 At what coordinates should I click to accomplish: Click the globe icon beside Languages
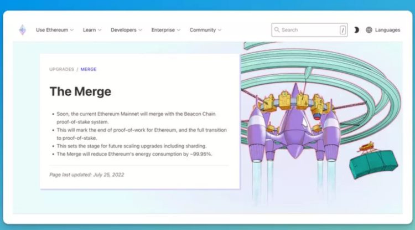tap(369, 30)
